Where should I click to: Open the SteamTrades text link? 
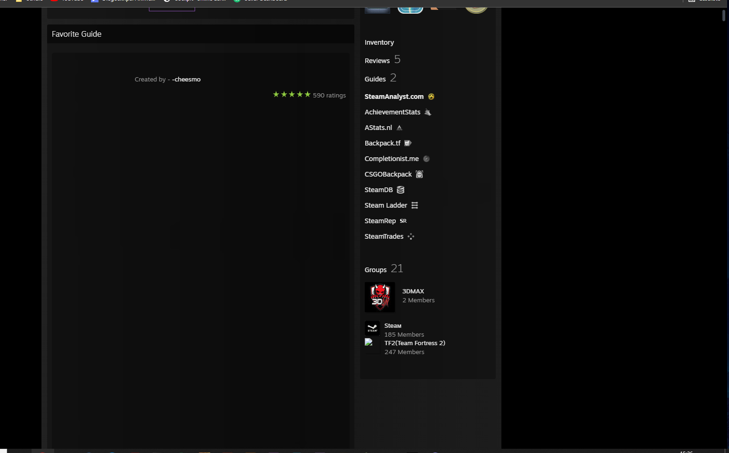(x=384, y=236)
